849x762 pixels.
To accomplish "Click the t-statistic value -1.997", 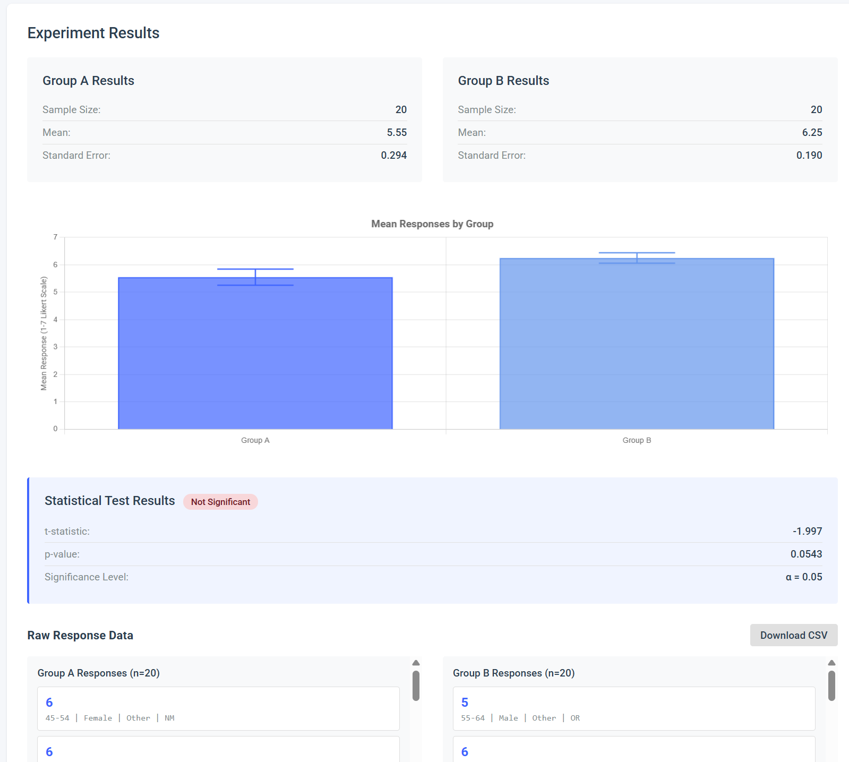I will click(x=807, y=531).
